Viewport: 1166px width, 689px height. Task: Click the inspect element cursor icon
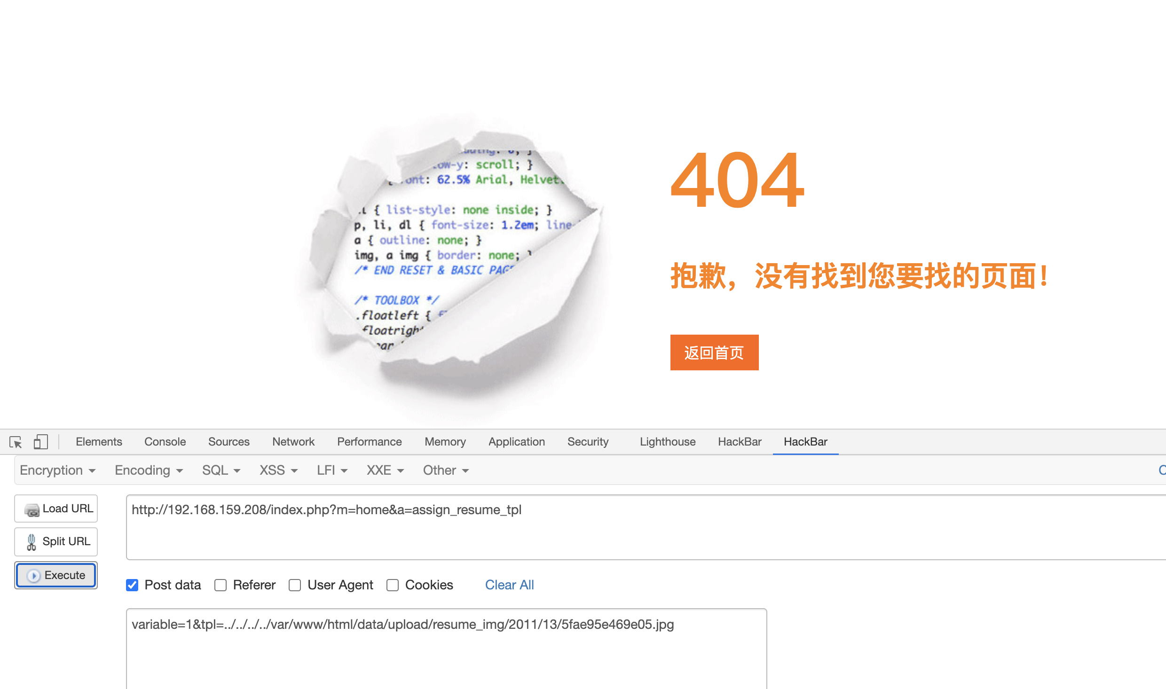pyautogui.click(x=16, y=442)
